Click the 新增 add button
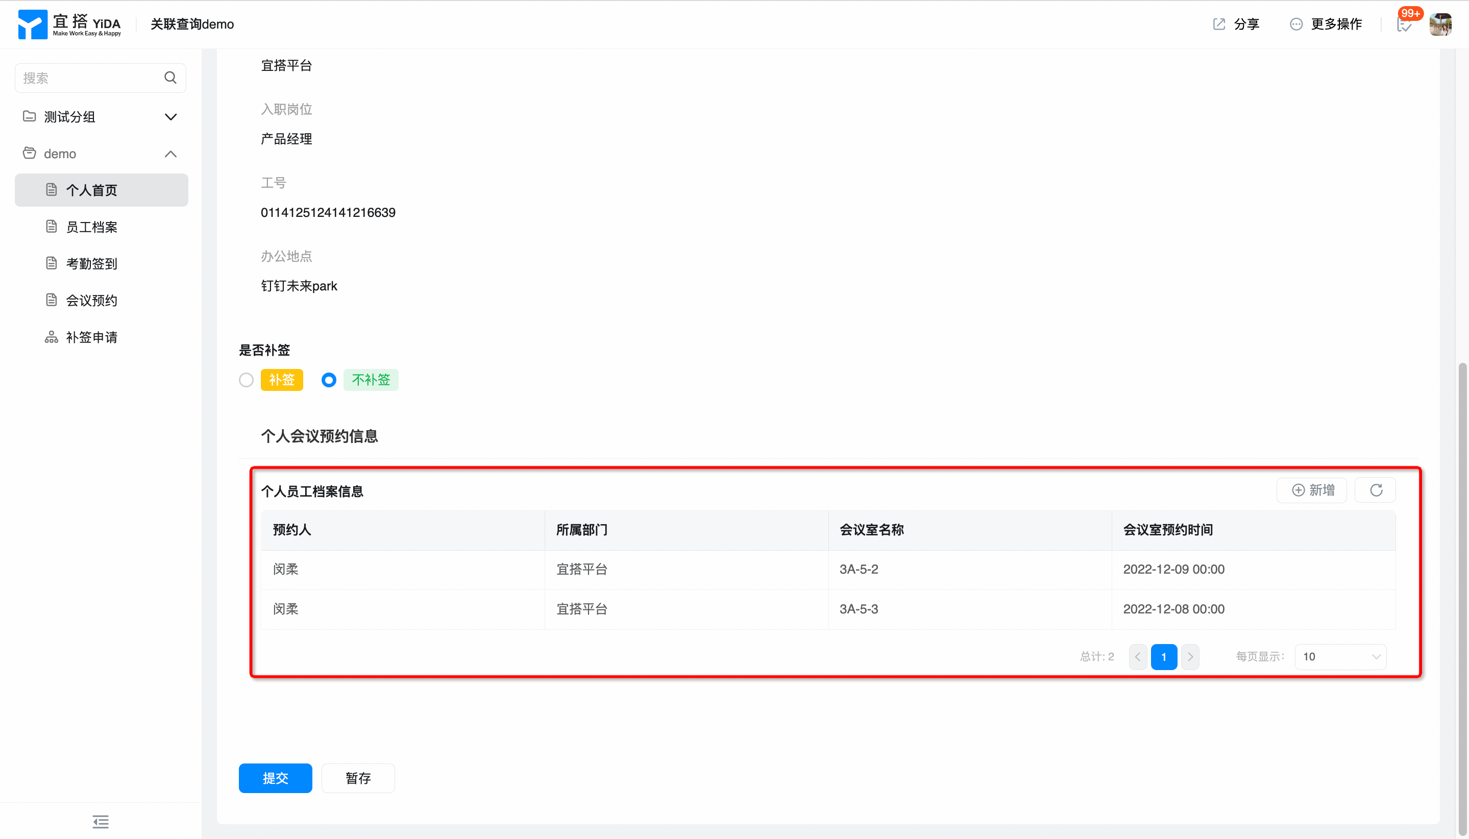This screenshot has height=839, width=1469. coord(1312,490)
